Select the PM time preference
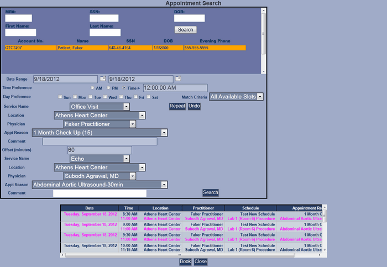Screen dimensions: 387x267 (109, 88)
